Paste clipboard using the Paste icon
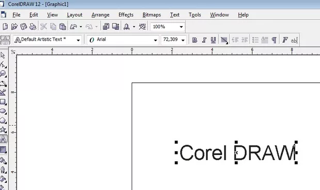The width and height of the screenshot is (320, 190). click(62, 26)
